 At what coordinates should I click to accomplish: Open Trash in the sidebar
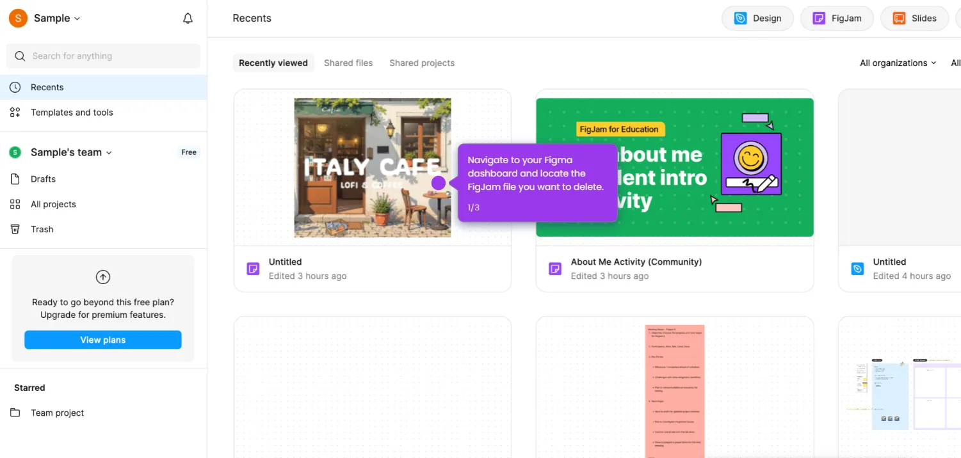[x=103, y=229]
